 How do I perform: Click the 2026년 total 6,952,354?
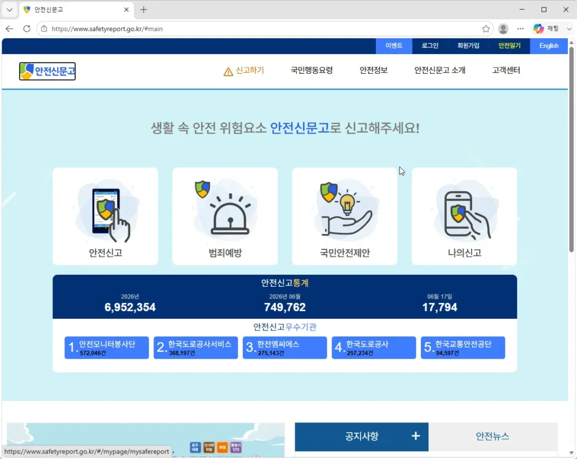tap(130, 307)
